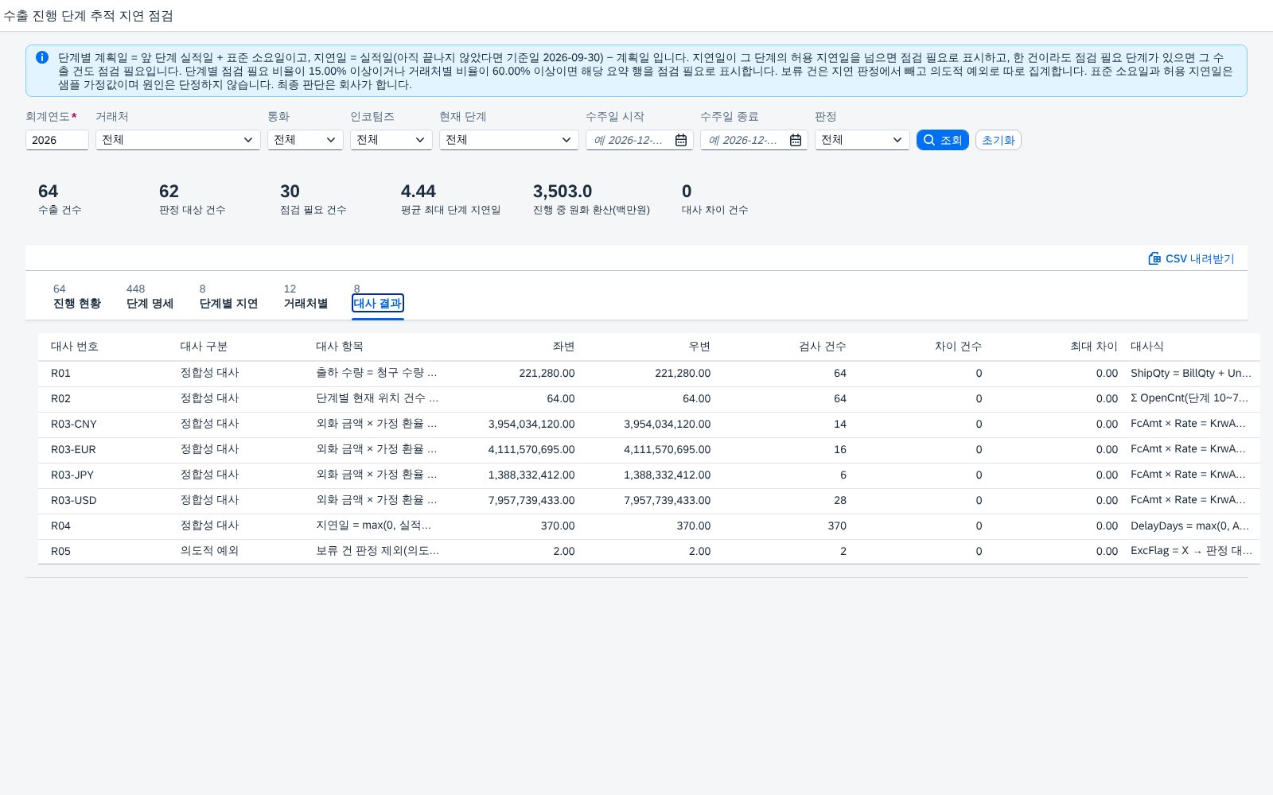Open calendar for 수주일 시작 date
Image resolution: width=1273 pixels, height=795 pixels.
tap(681, 140)
